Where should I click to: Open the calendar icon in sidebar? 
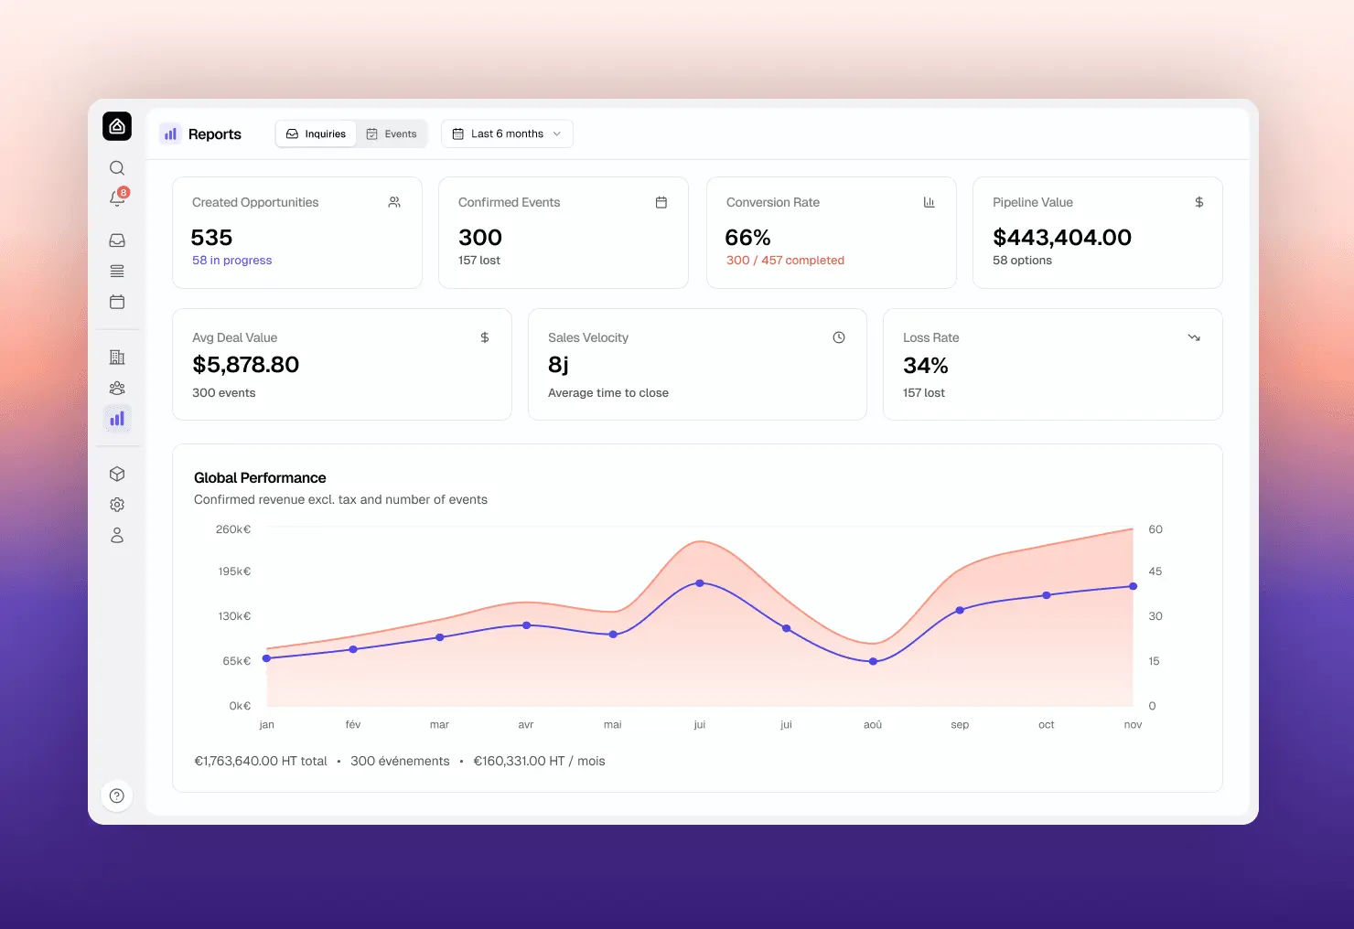[117, 302]
